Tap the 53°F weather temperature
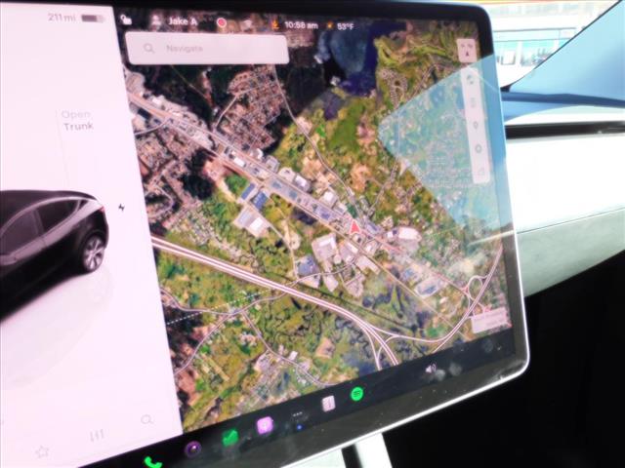 pyautogui.click(x=345, y=26)
